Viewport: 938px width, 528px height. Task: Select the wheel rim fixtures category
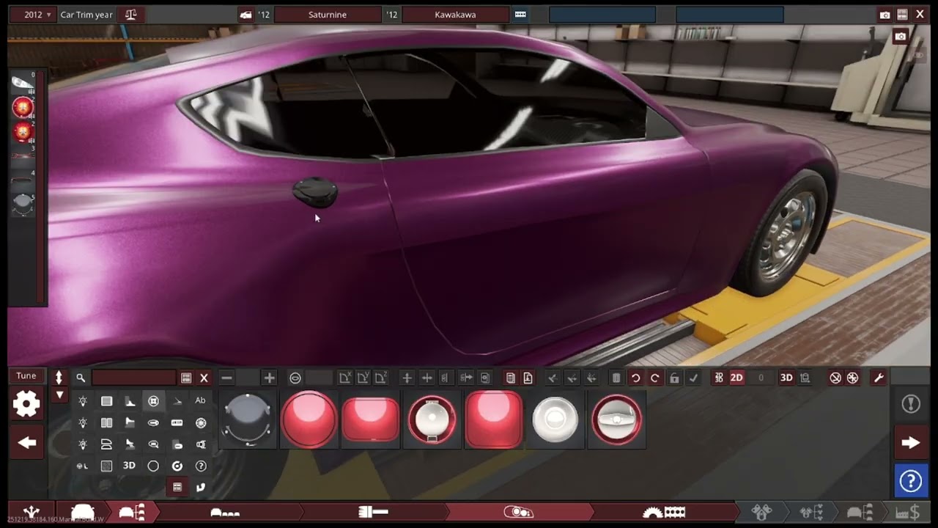pos(200,423)
